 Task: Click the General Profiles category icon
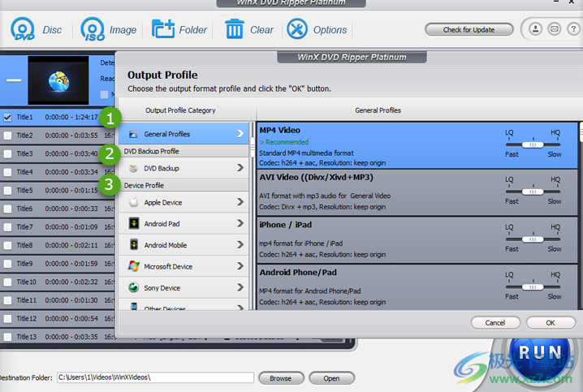coord(133,134)
